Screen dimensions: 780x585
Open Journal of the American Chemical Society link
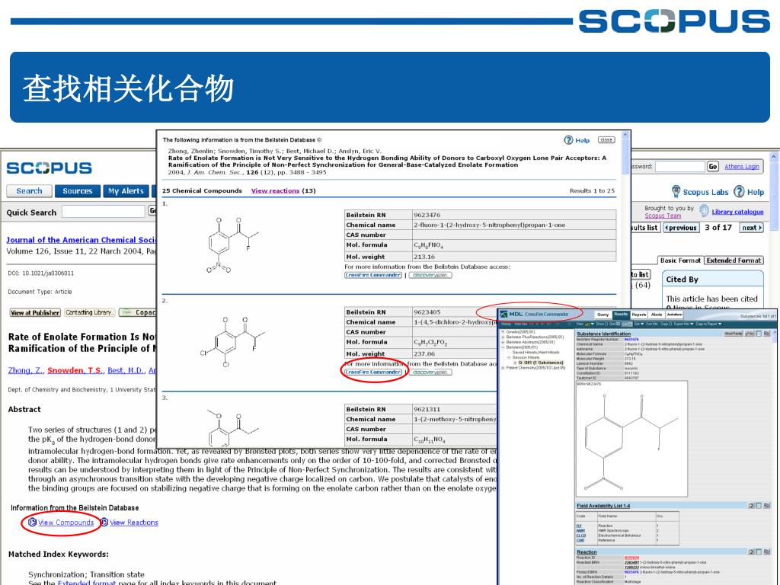pos(81,240)
